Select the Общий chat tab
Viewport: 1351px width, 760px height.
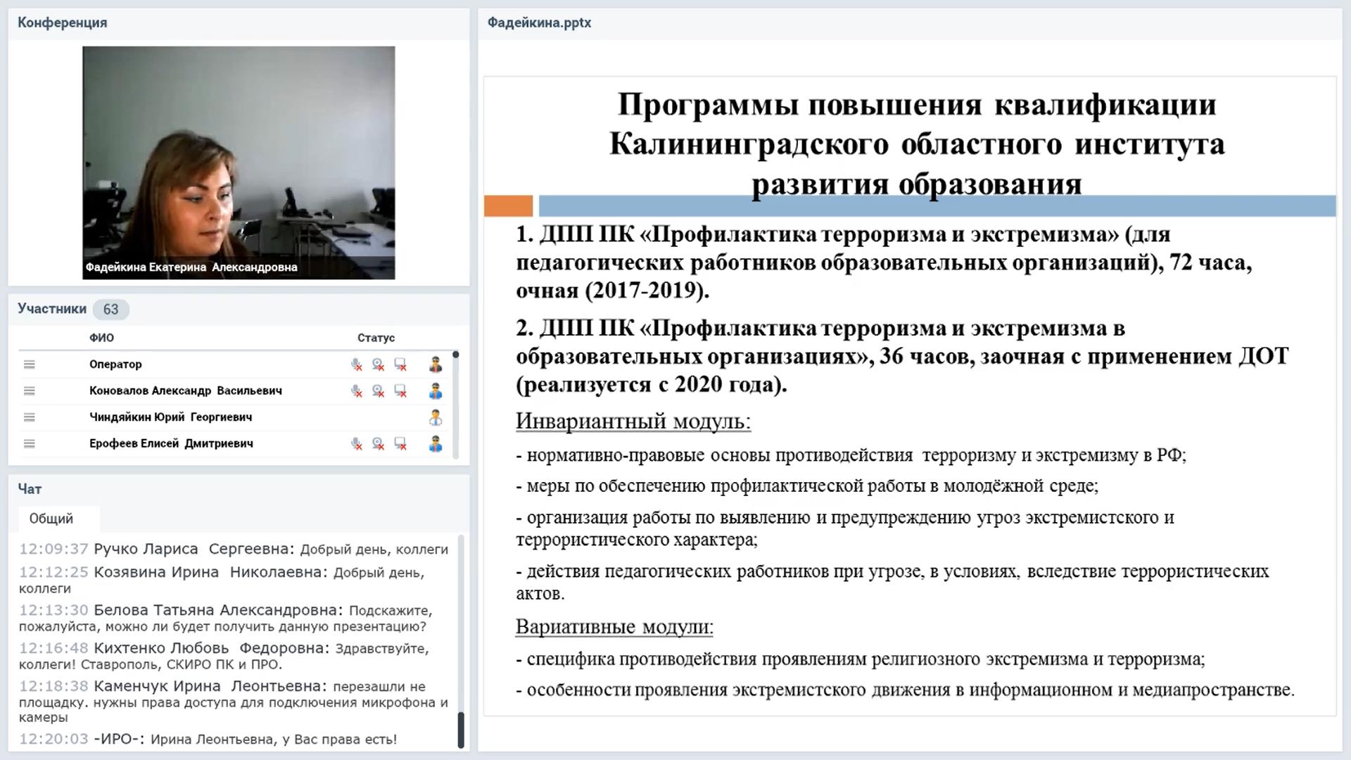pyautogui.click(x=58, y=519)
